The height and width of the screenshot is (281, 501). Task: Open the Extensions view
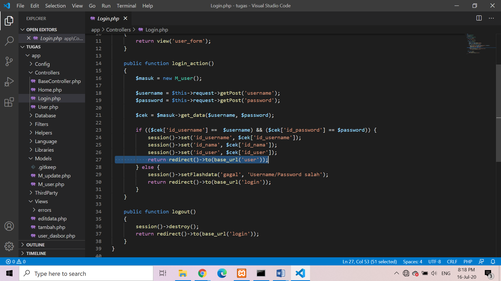click(9, 102)
